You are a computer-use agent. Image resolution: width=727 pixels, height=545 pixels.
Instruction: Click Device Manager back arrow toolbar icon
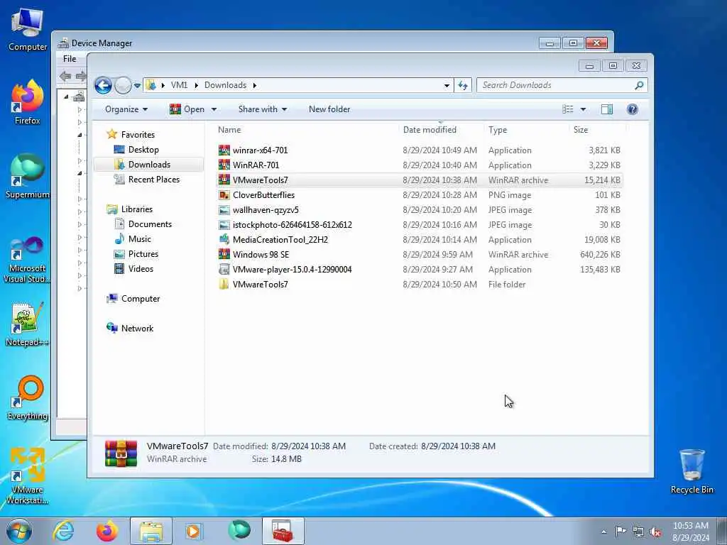(x=65, y=76)
